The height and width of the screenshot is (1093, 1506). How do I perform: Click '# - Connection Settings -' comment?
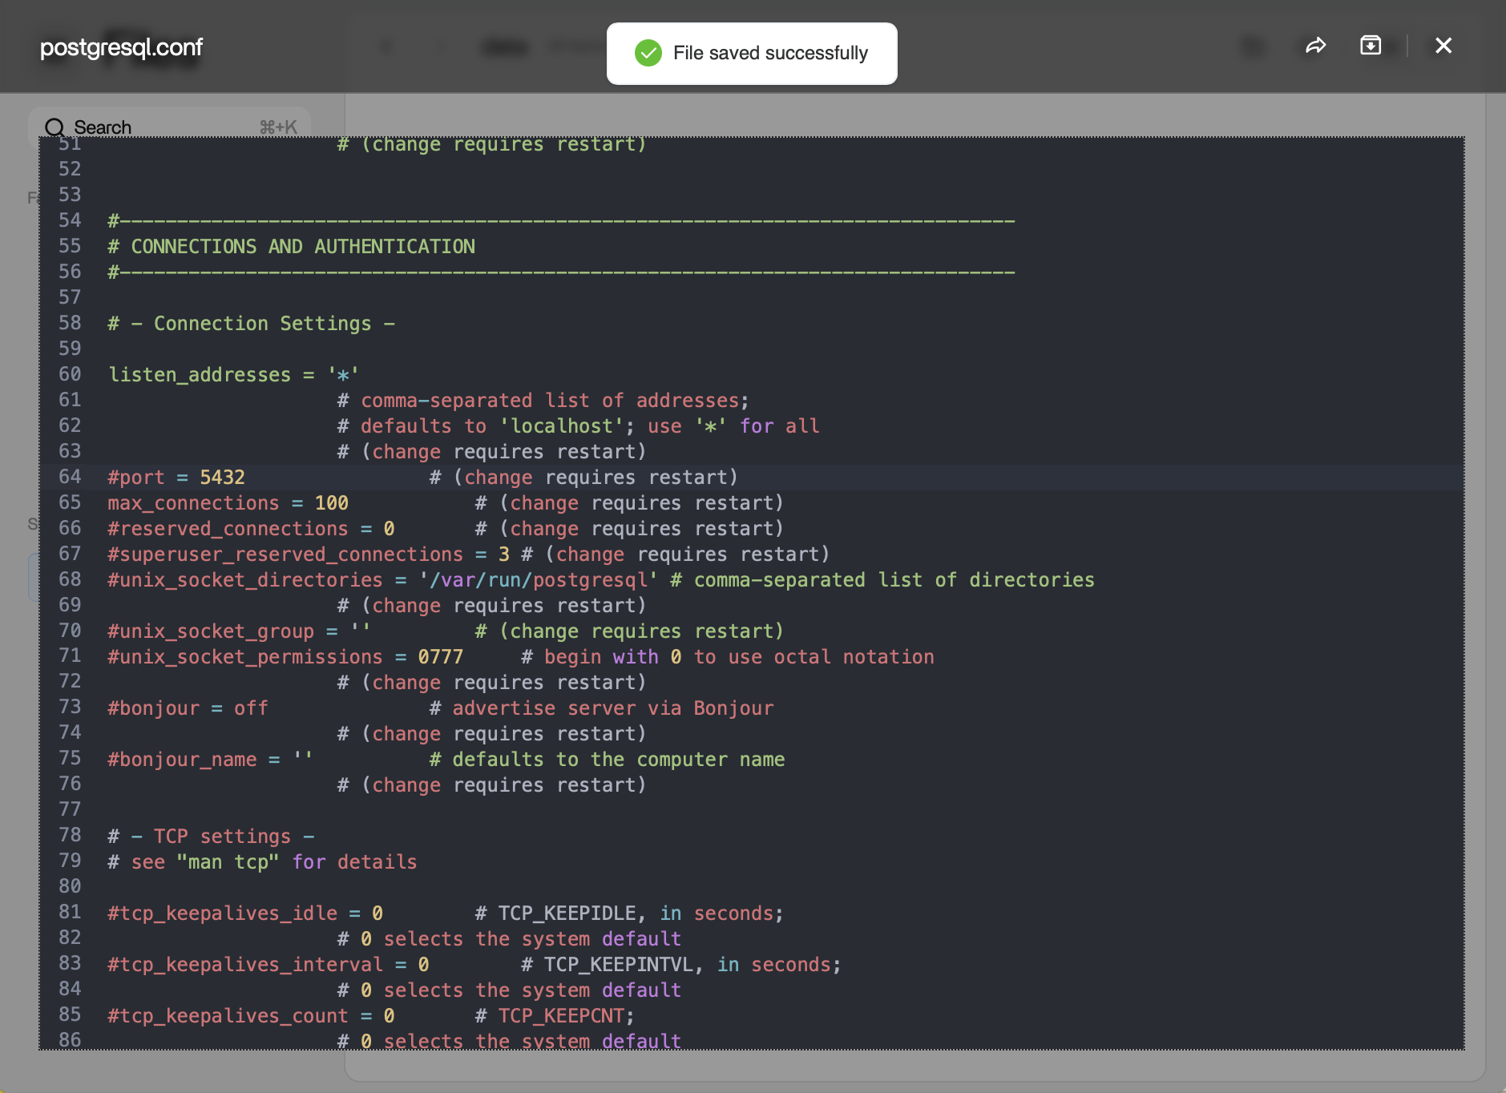coord(252,323)
